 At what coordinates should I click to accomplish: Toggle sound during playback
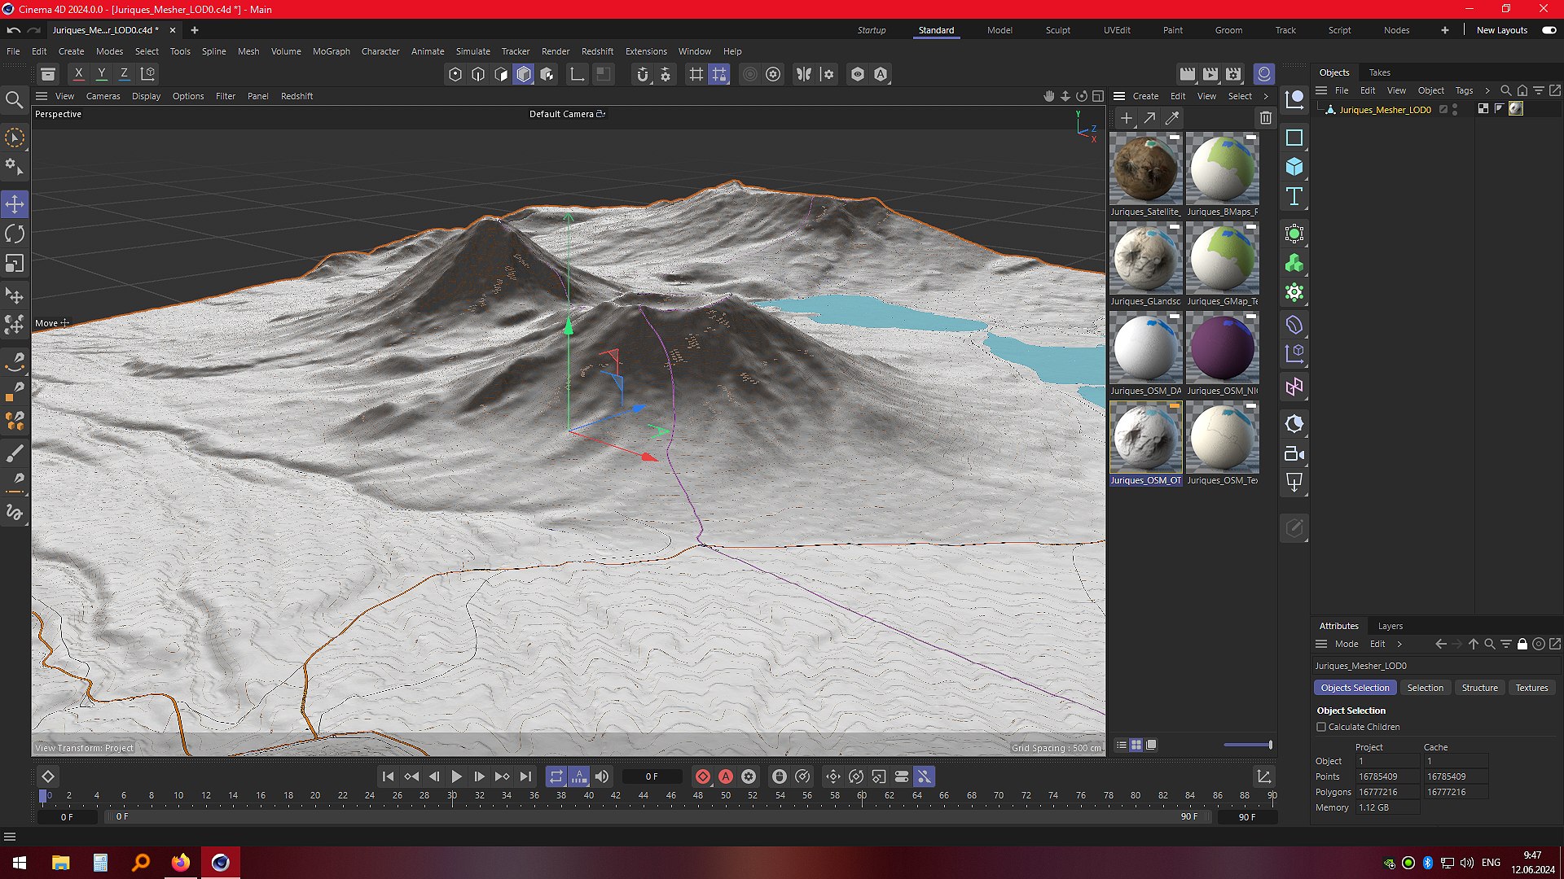[602, 776]
